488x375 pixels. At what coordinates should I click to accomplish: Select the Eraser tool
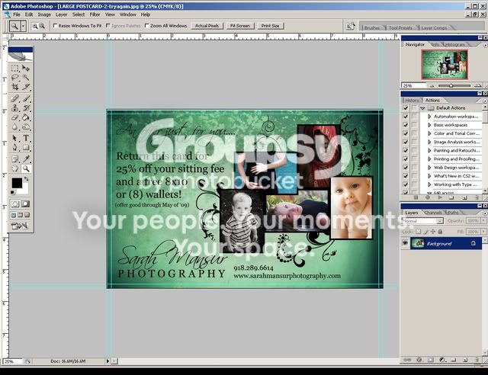[x=14, y=117]
